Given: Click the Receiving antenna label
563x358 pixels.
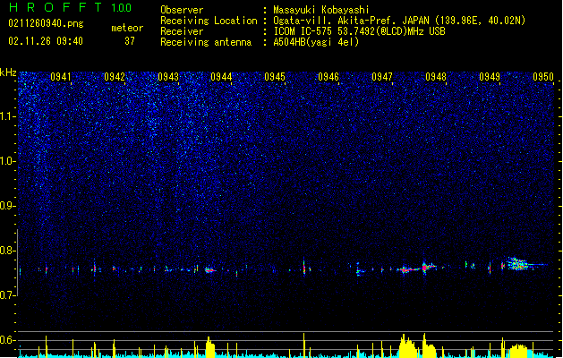Looking at the screenshot, I should [206, 42].
